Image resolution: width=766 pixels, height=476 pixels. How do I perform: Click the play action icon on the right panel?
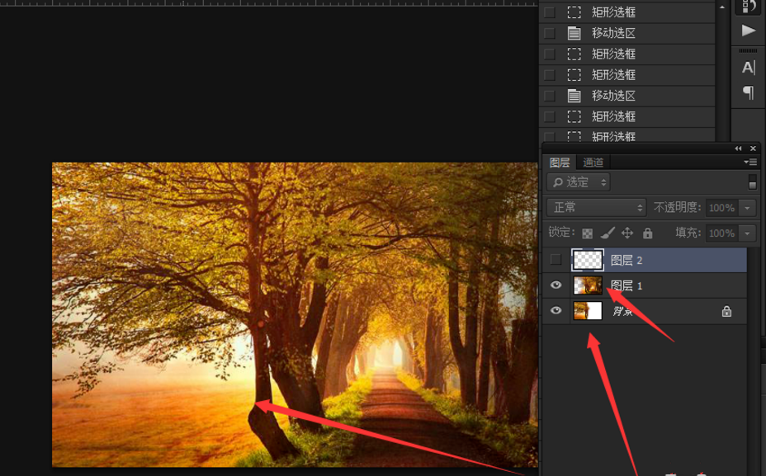click(748, 31)
